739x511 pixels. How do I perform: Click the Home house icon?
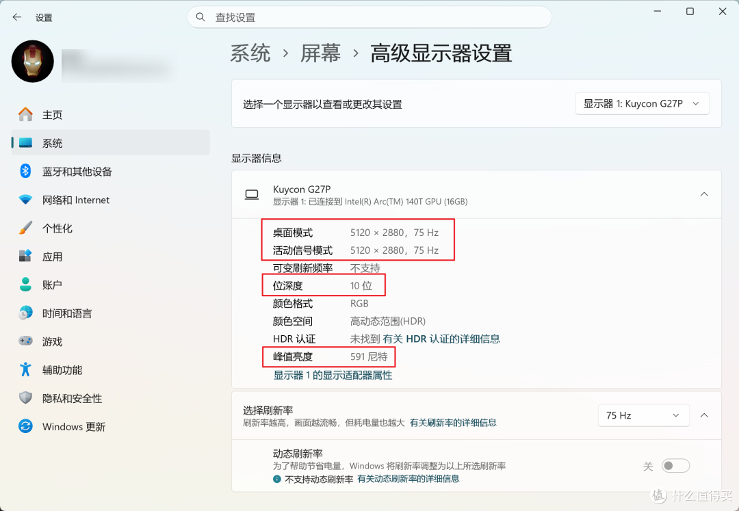[25, 114]
